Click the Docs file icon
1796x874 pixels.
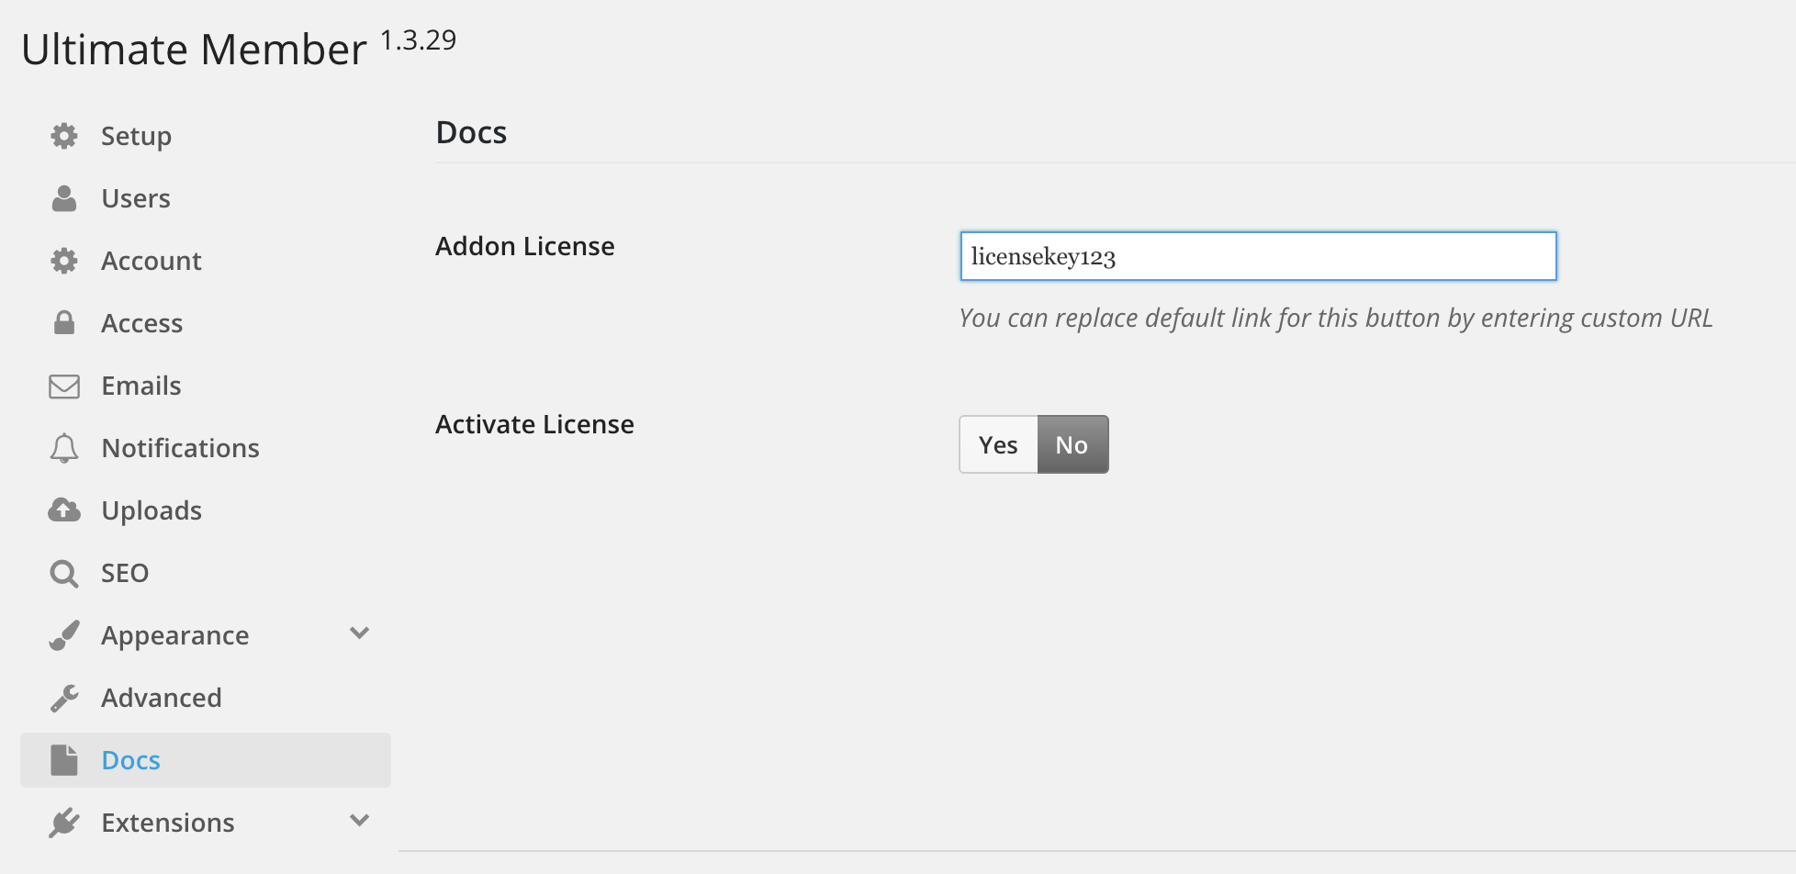tap(64, 760)
